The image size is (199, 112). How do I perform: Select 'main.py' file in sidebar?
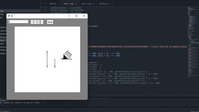(3, 47)
